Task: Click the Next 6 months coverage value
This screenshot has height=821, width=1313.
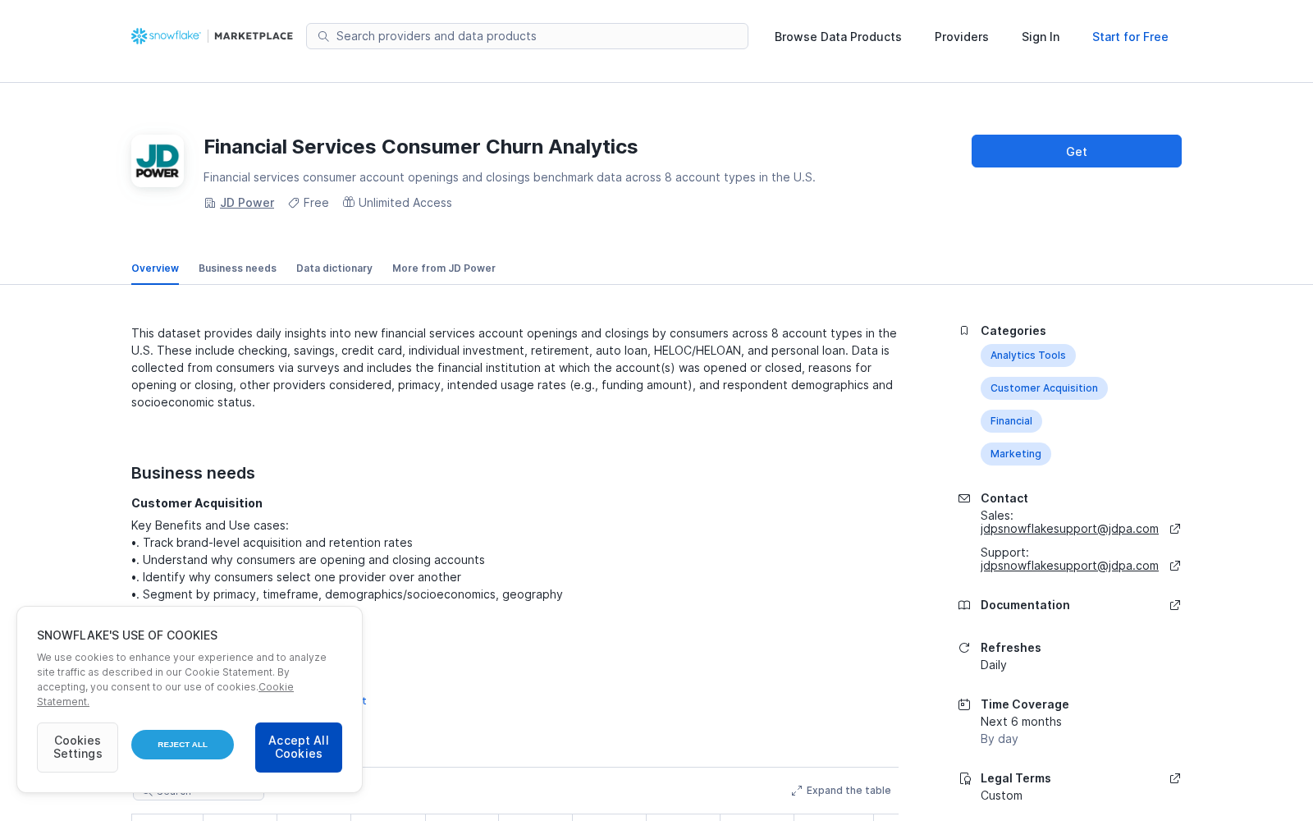Action: click(1021, 722)
